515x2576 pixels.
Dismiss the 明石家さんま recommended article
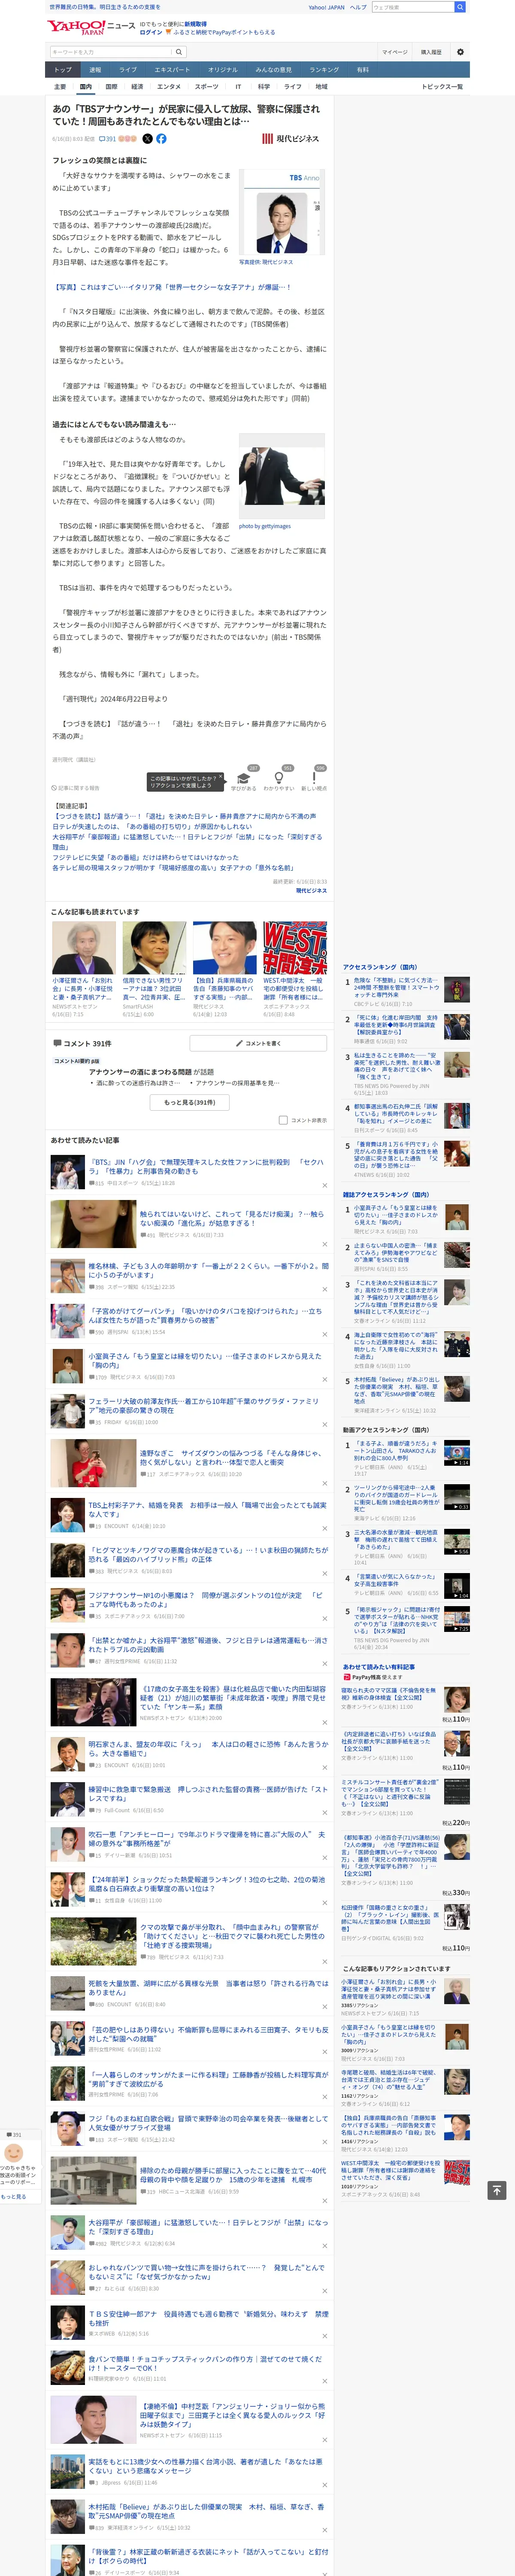coord(324,1767)
